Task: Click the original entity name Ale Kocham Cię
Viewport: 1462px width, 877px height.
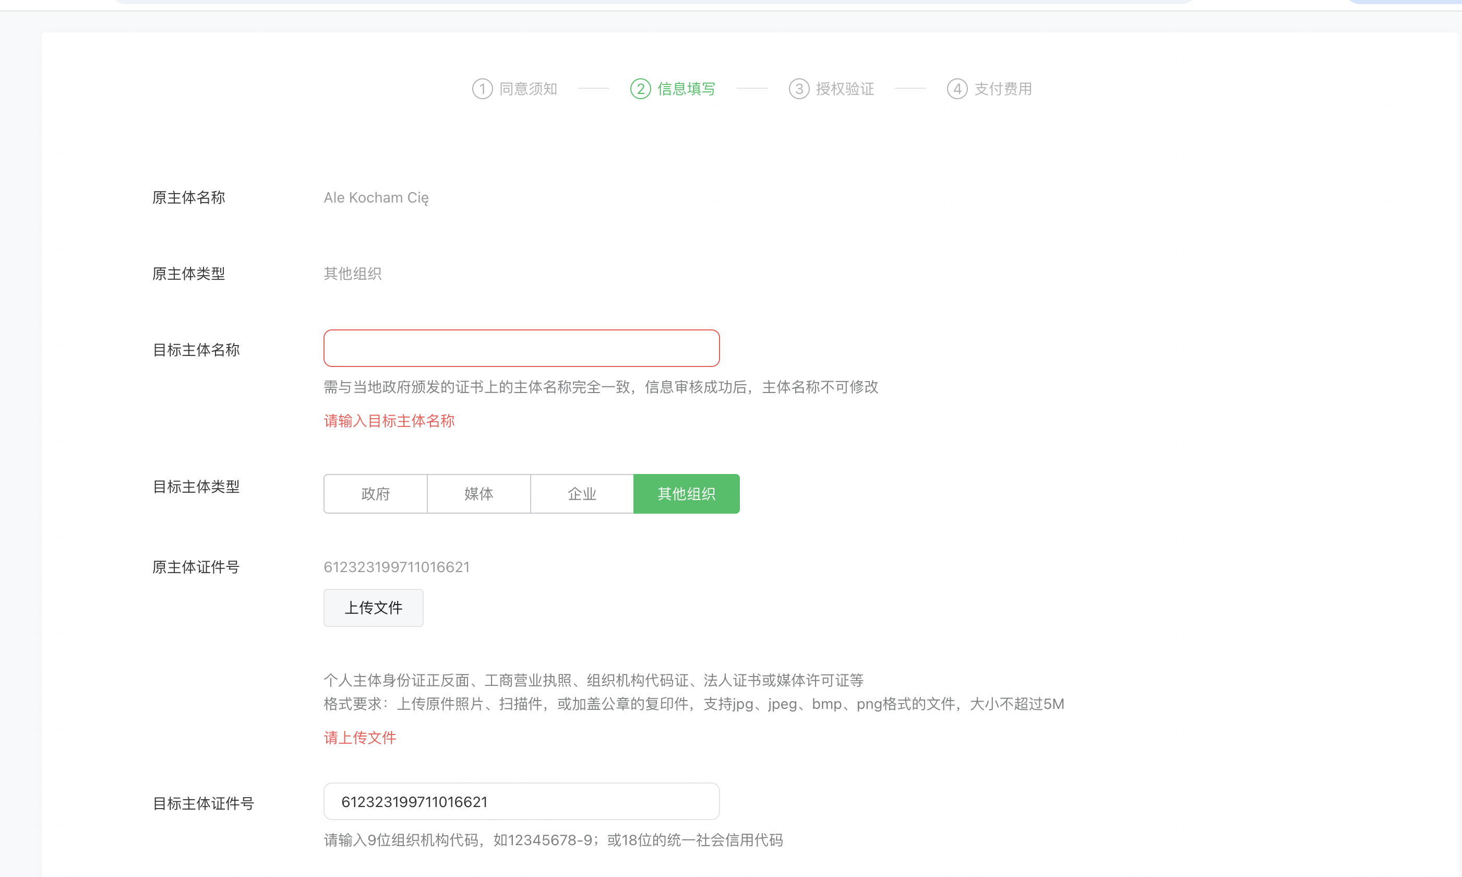Action: (x=376, y=198)
